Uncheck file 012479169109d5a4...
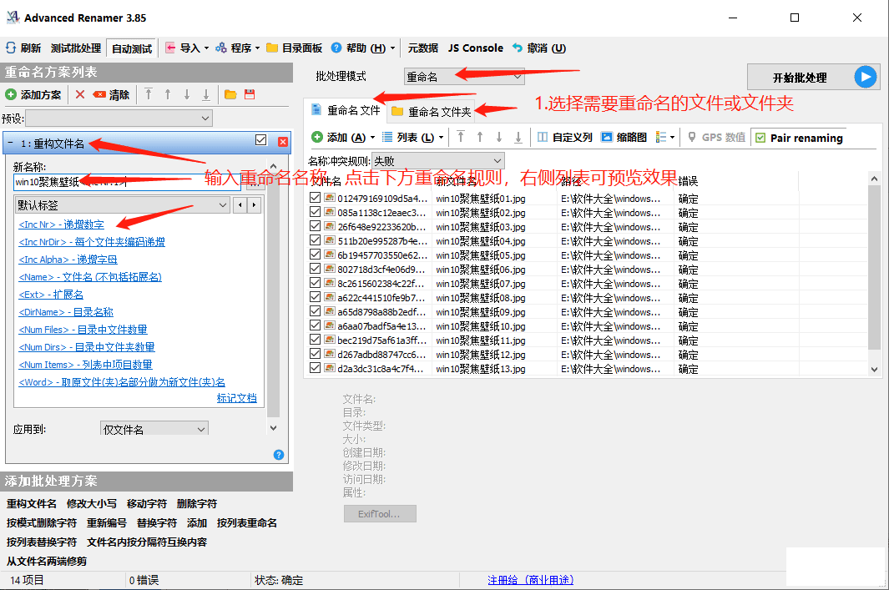Viewport: 889px width, 590px height. point(316,198)
